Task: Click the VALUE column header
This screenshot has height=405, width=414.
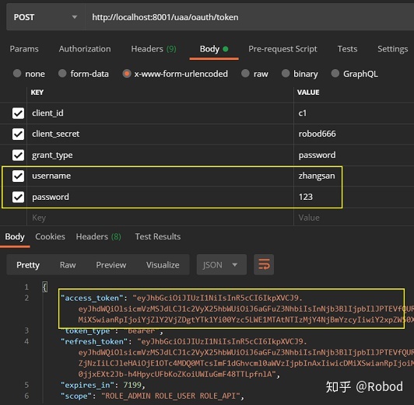Action: pos(308,93)
